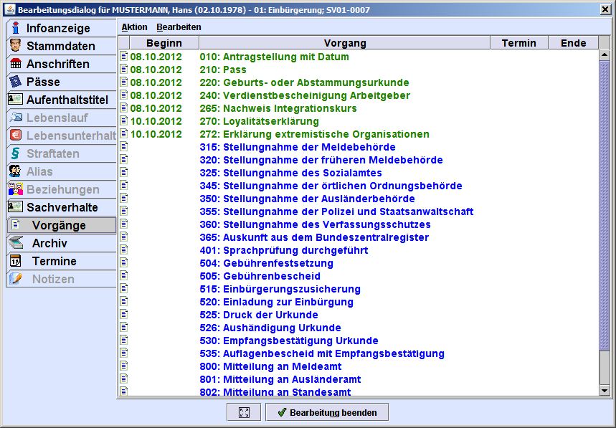Open the Aktion menu

[134, 27]
